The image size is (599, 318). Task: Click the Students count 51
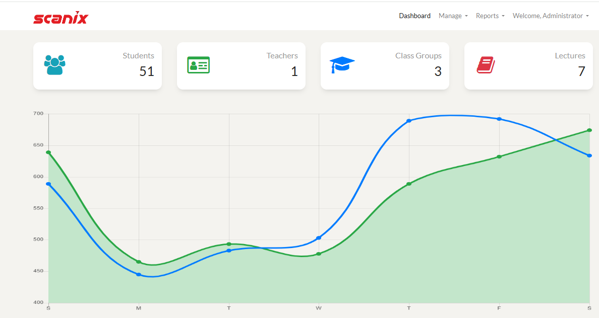tap(146, 71)
